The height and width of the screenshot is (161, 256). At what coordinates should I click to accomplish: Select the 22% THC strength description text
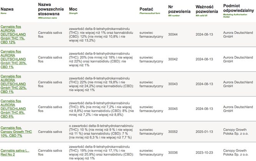click(x=101, y=84)
